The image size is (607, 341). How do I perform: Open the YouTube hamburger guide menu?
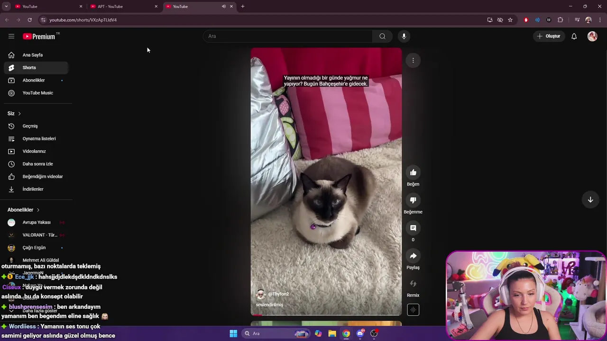point(11,36)
